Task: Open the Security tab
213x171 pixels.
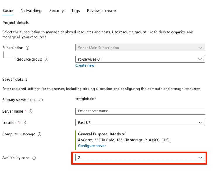Action: (x=56, y=11)
